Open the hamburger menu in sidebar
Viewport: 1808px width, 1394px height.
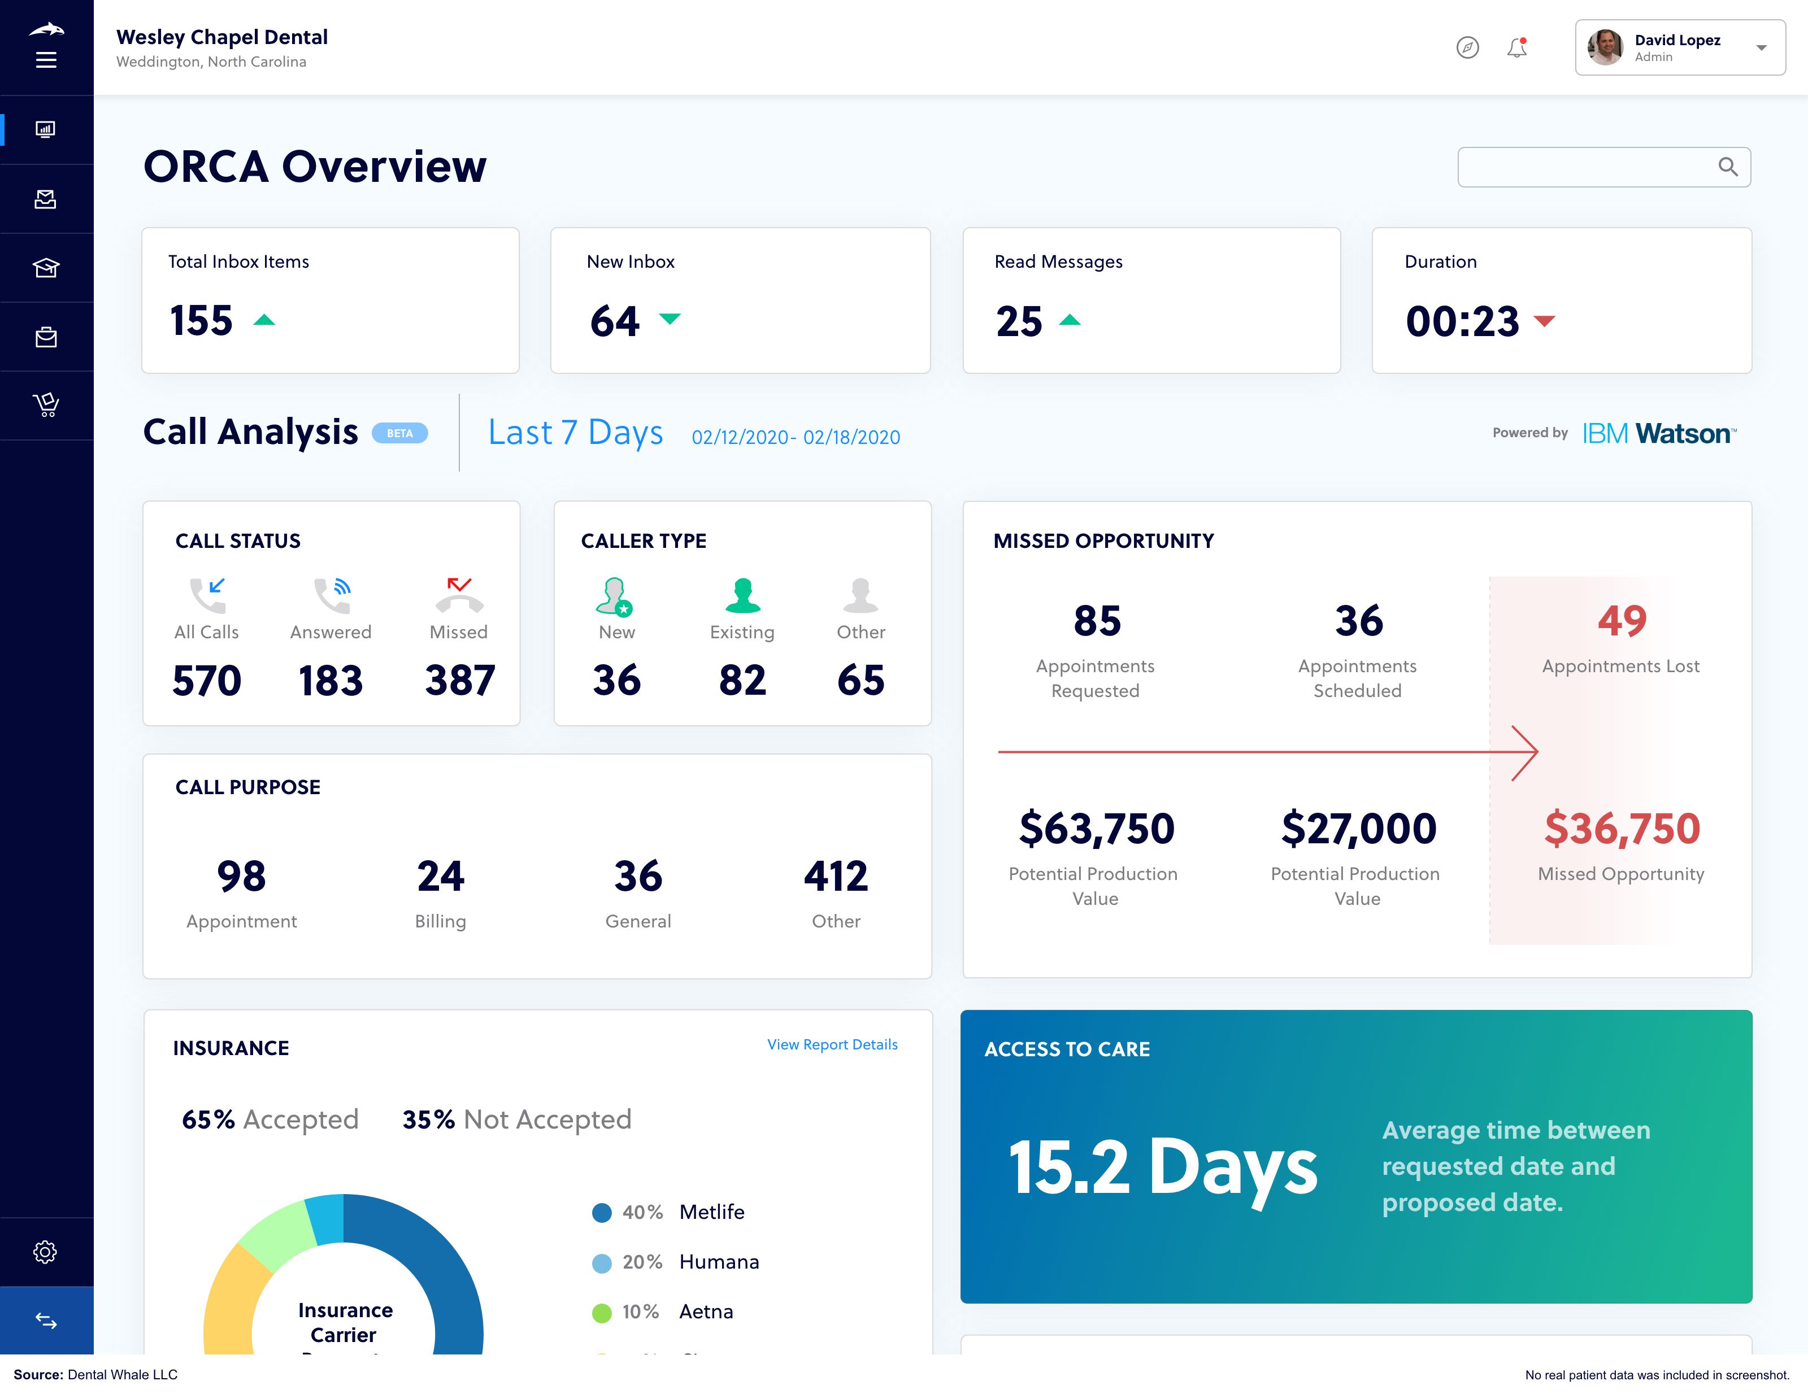coord(46,60)
